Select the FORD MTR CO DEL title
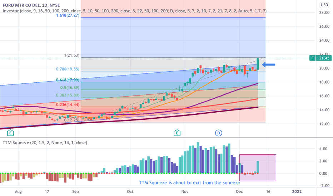 click(x=31, y=5)
